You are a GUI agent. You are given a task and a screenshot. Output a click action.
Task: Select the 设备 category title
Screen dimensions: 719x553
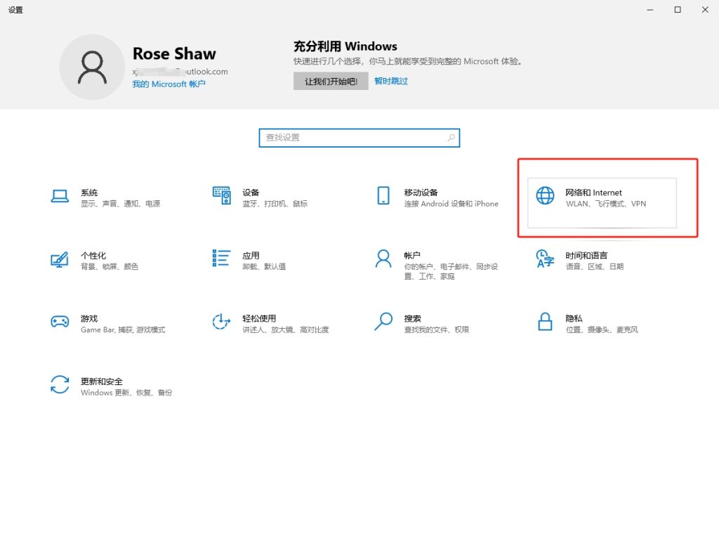[x=251, y=193]
